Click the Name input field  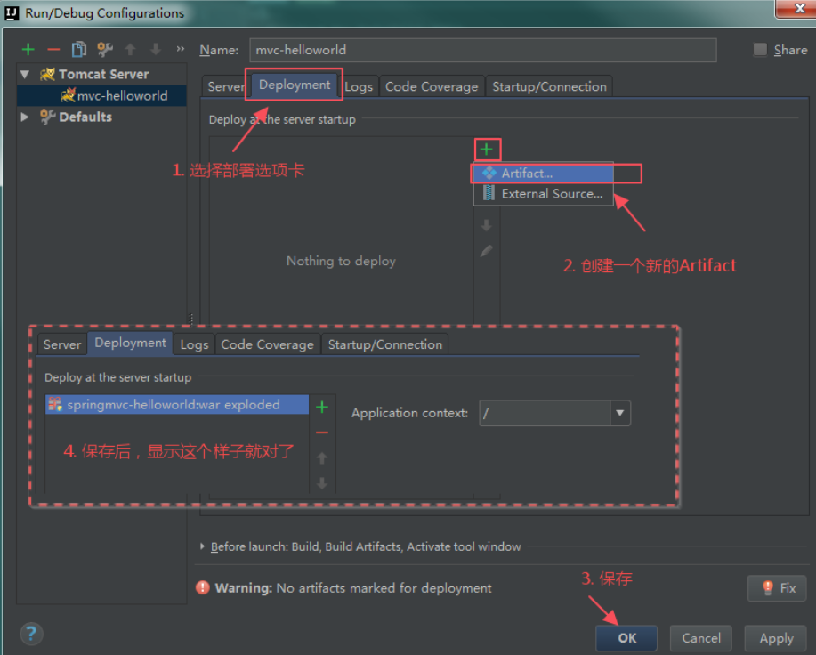pyautogui.click(x=483, y=50)
